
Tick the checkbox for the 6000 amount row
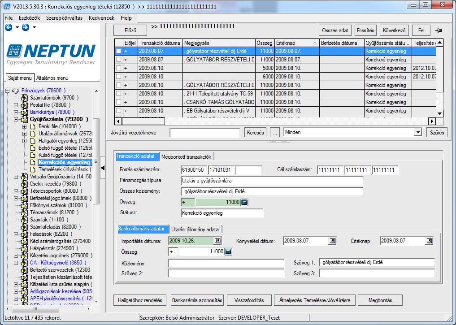(118, 77)
